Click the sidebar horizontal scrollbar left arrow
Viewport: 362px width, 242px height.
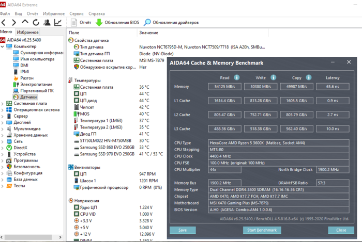click(x=2, y=237)
